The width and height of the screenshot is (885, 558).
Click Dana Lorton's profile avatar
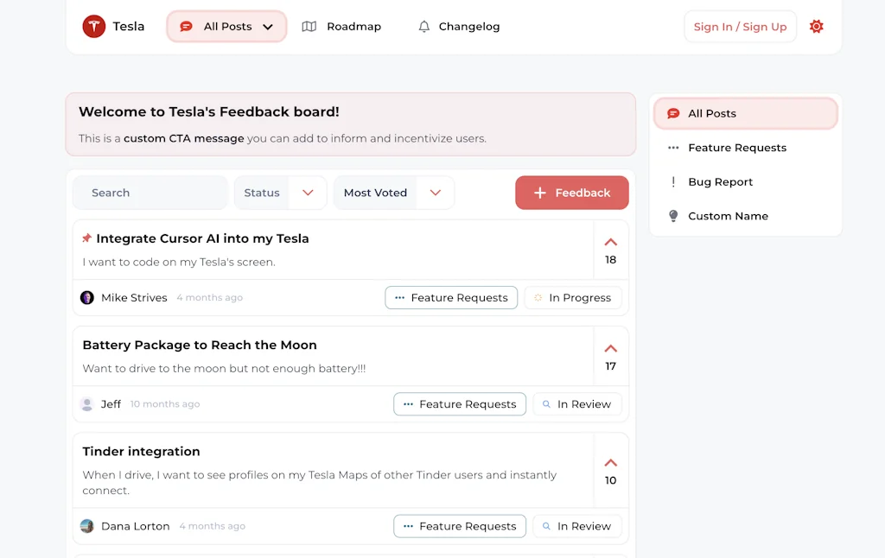tap(87, 526)
